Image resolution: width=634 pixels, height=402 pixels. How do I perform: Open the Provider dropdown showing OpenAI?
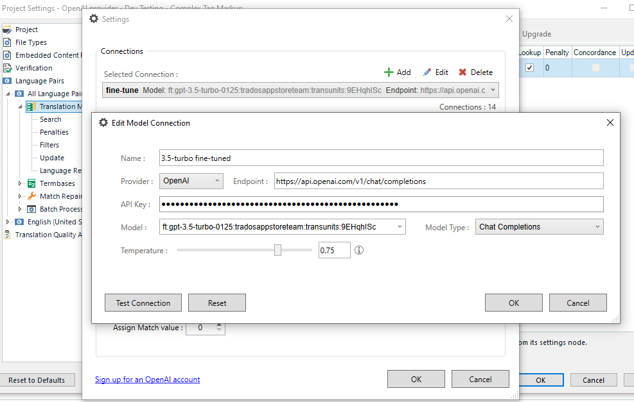pos(191,181)
